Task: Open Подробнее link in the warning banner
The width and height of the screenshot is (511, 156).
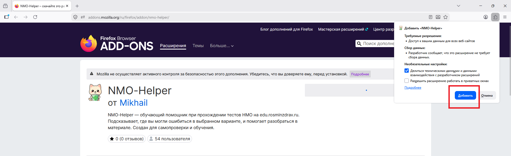Action: click(360, 74)
